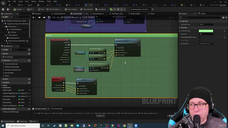The height and width of the screenshot is (128, 228).
Task: Collapse the CameraBoom component
Action: [5, 35]
